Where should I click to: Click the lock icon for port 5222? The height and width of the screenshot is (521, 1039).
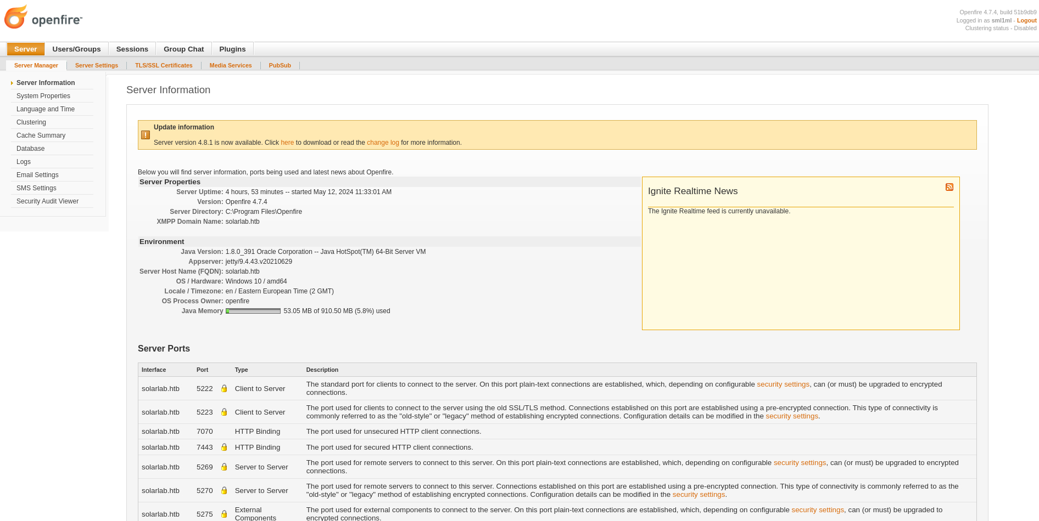coord(224,388)
